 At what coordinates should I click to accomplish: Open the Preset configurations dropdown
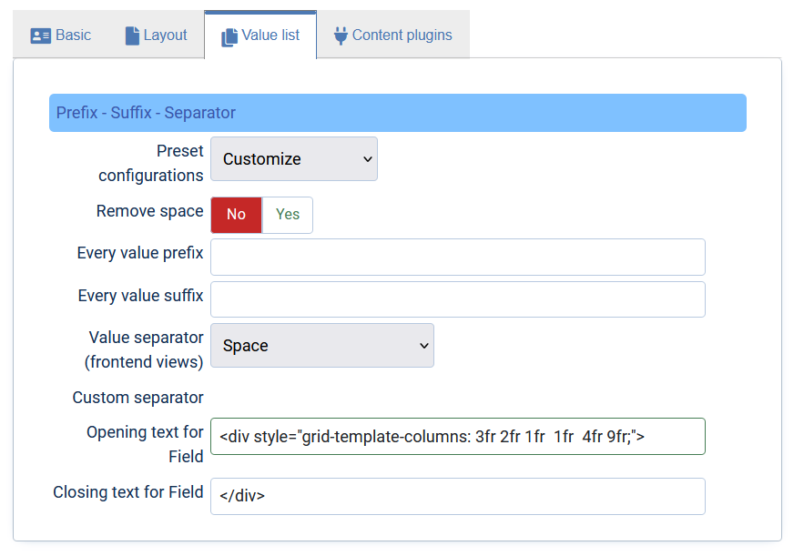[294, 159]
